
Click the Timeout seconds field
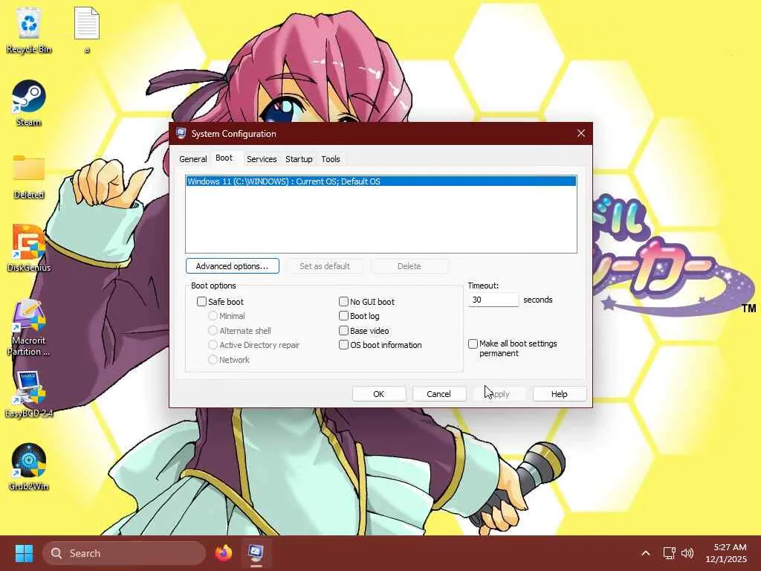coord(493,300)
